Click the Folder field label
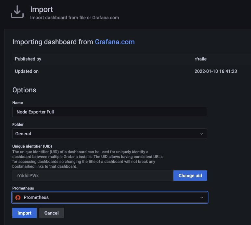The height and width of the screenshot is (225, 251). click(18, 125)
